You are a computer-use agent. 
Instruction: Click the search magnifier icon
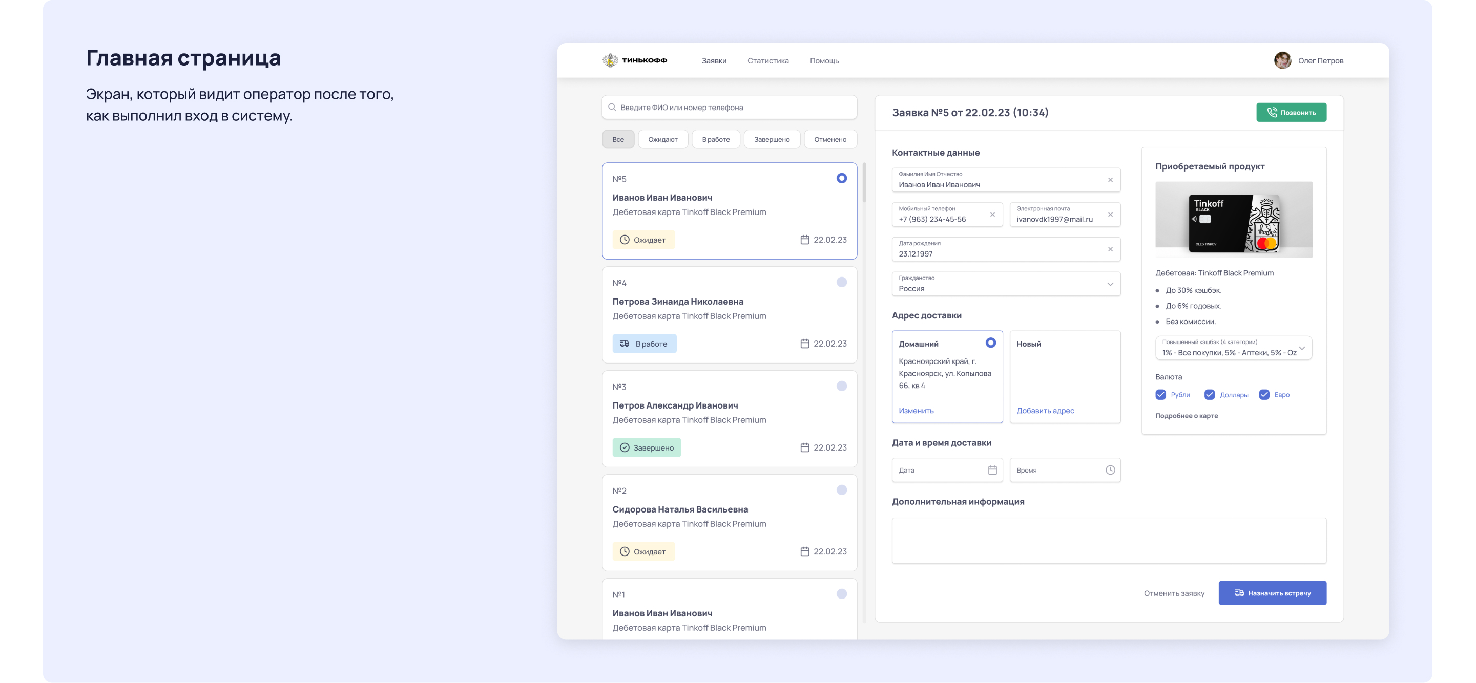pyautogui.click(x=612, y=107)
